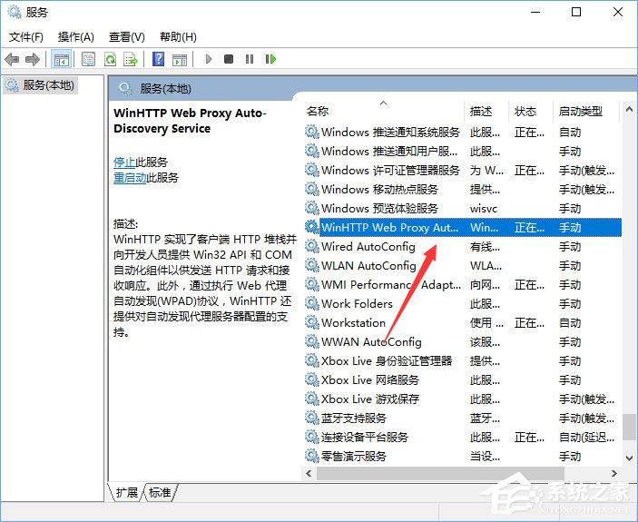
Task: Open the Help toolbar icon
Action: coord(158,59)
